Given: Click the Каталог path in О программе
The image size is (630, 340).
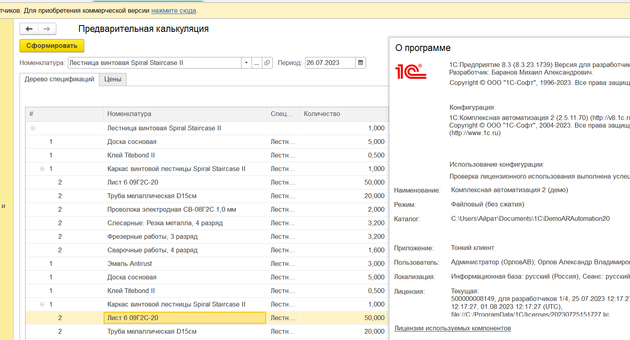Looking at the screenshot, I should (530, 218).
